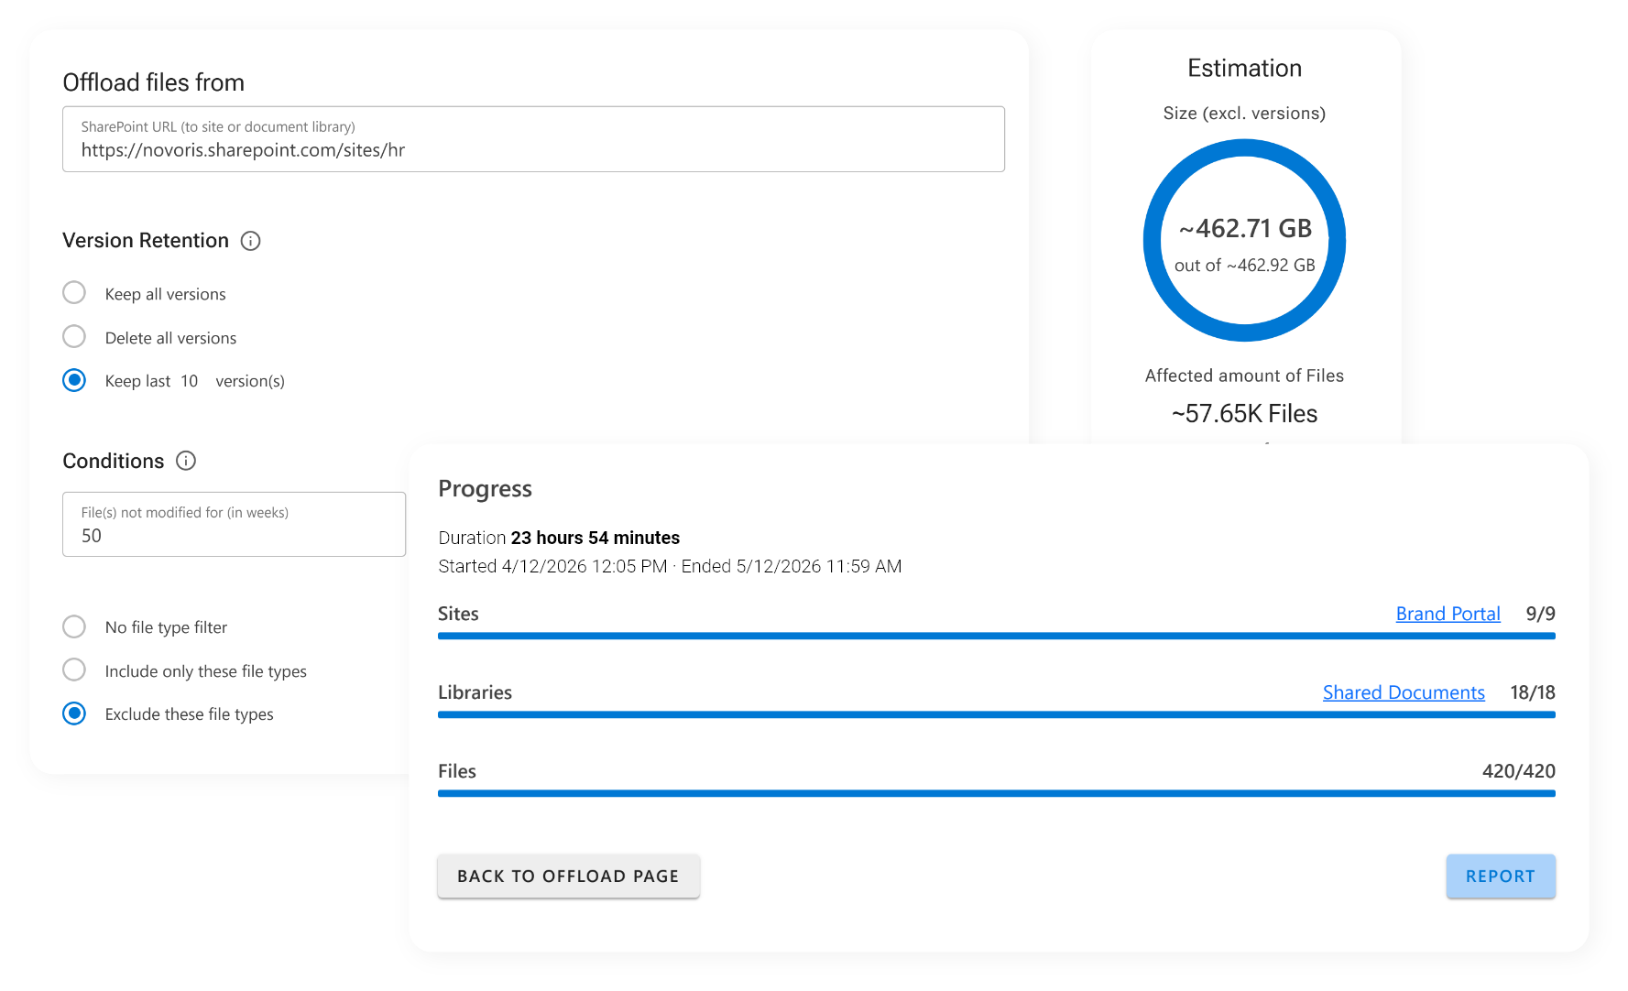Open the Brand Portal site link

(x=1448, y=614)
